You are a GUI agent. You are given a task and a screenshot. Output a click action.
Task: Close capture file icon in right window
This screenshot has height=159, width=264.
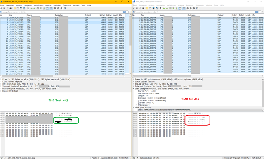point(153,8)
